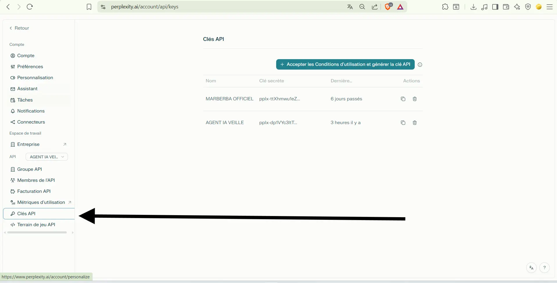Open the Brave Rewards triangle icon
557x283 pixels.
400,7
